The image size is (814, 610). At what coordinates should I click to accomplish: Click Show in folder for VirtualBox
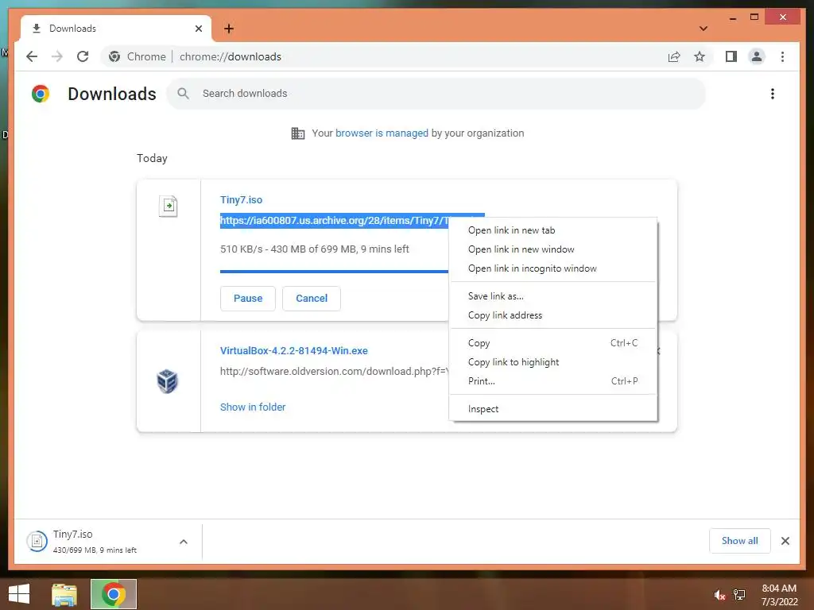(253, 407)
